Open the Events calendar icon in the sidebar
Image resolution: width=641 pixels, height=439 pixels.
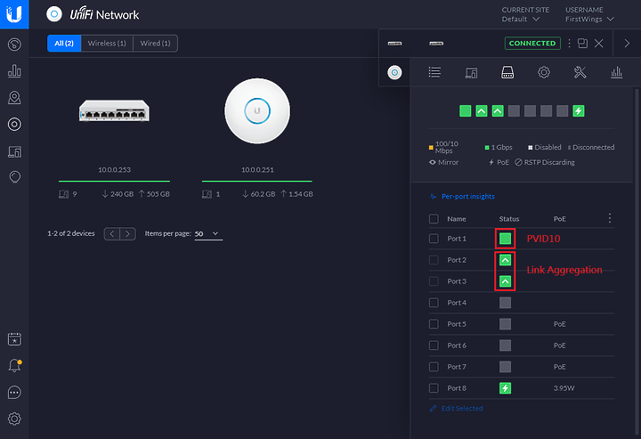(14, 339)
